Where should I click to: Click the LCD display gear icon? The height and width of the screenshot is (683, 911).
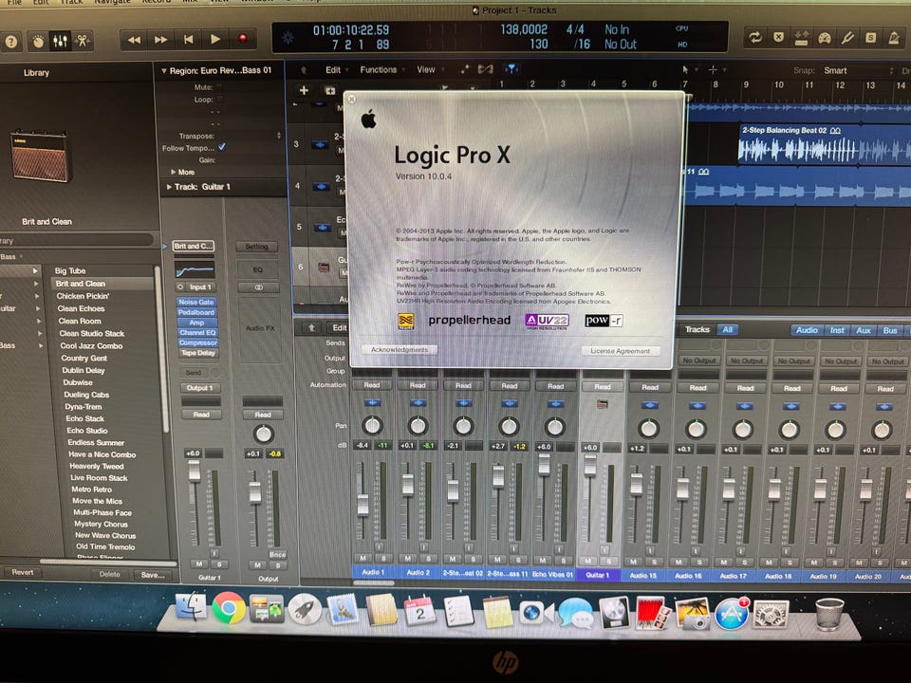pyautogui.click(x=288, y=39)
